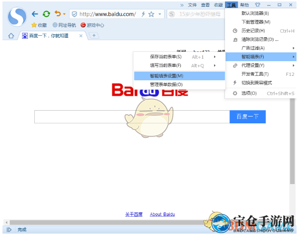Viewport: 298px width, 235px height.
Task: Open the 收藏 menu in menu bar
Action: tap(218, 5)
